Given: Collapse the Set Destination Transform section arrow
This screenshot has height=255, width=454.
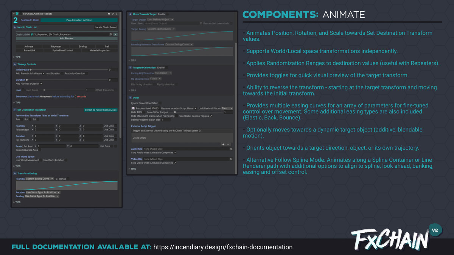Looking at the screenshot, I should click(15, 110).
